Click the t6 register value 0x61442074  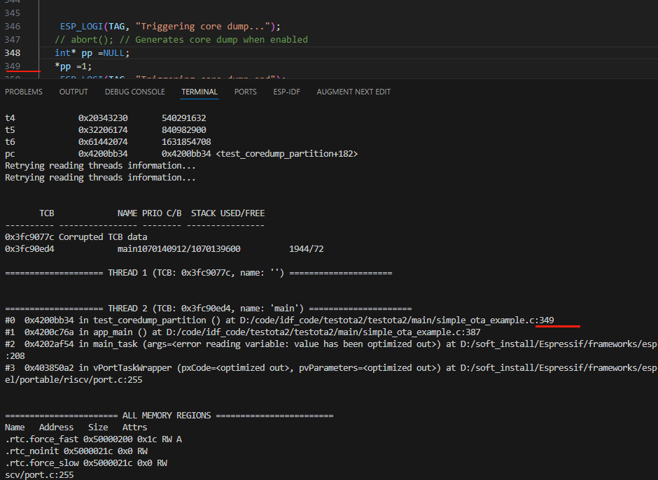103,142
